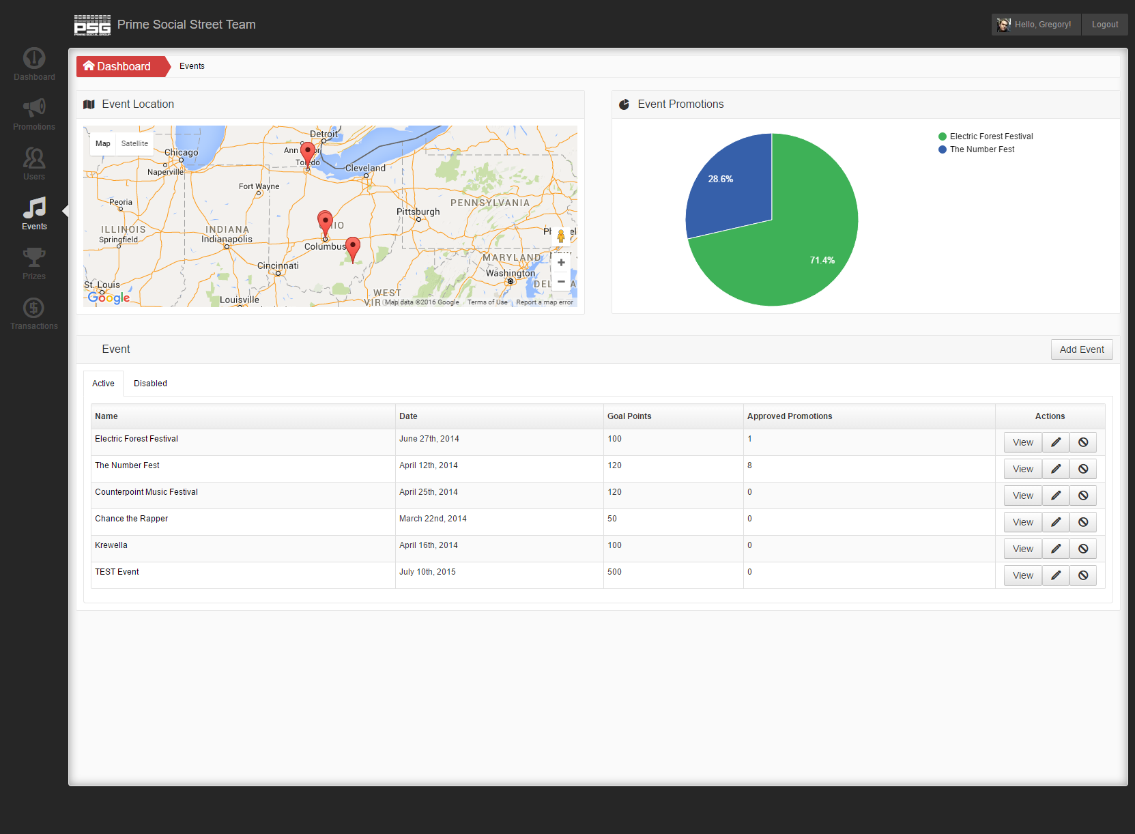Screen dimensions: 1135x834
Task: Zoom out on the event map
Action: click(x=561, y=281)
